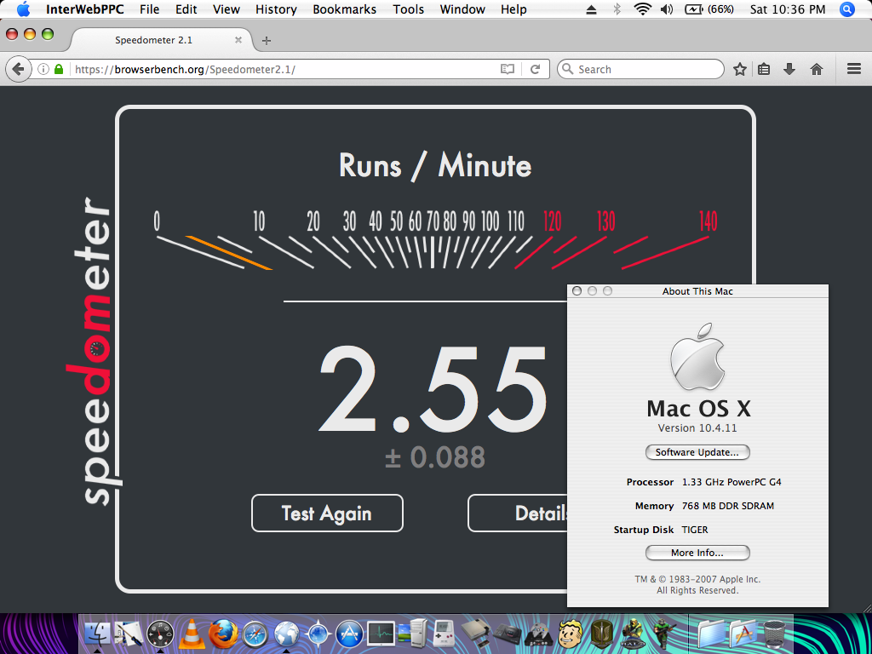
Task: Launch the Game Boy emulator in Dock
Action: (443, 634)
